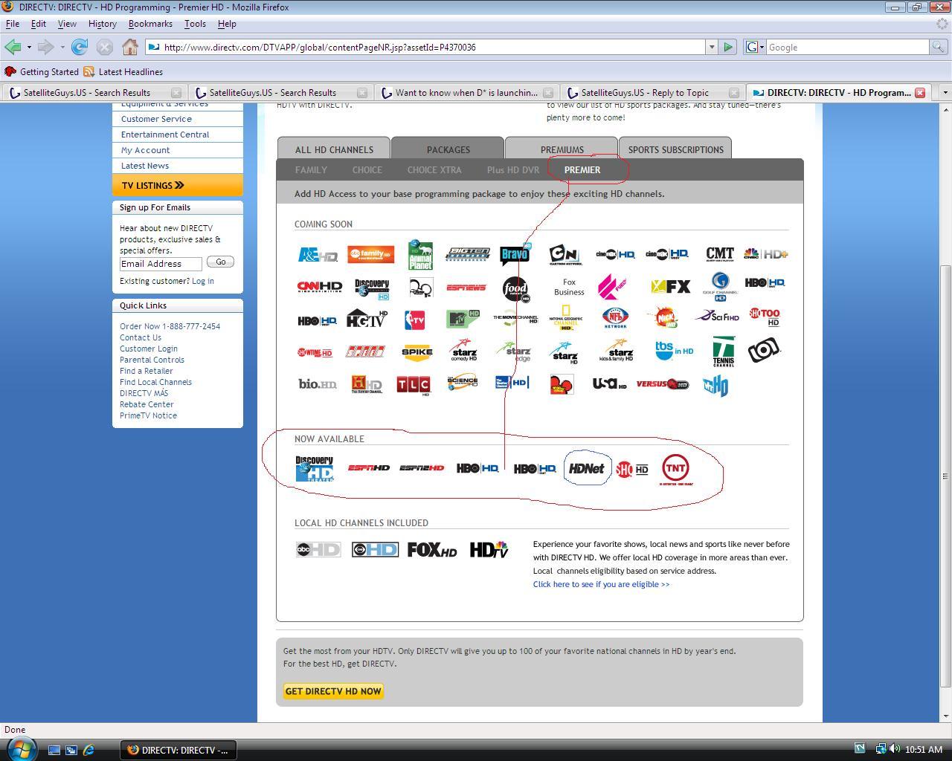Image resolution: width=952 pixels, height=761 pixels.
Task: Close the DIRECTV HD Programming browser tab
Action: coord(920,93)
